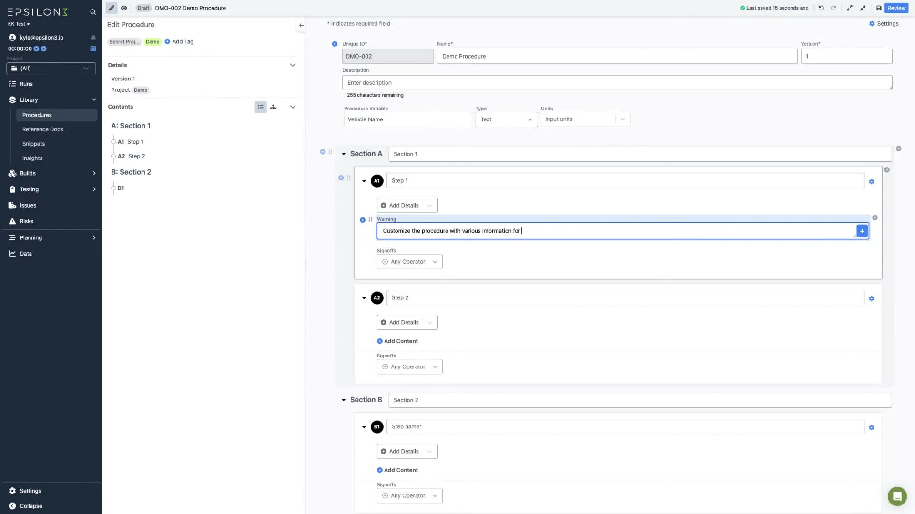Viewport: 915px width, 514px height.
Task: Collapse all sections icon in top bar
Action: coord(863,8)
